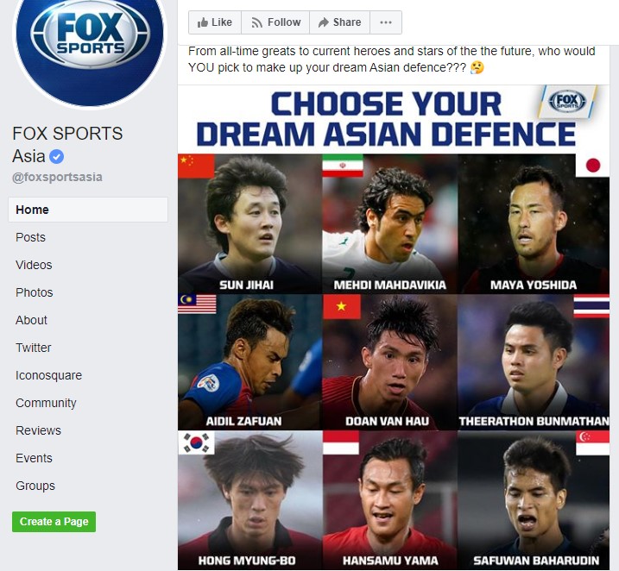
Task: Click the blue verified badge next to Asia
Action: (x=56, y=157)
